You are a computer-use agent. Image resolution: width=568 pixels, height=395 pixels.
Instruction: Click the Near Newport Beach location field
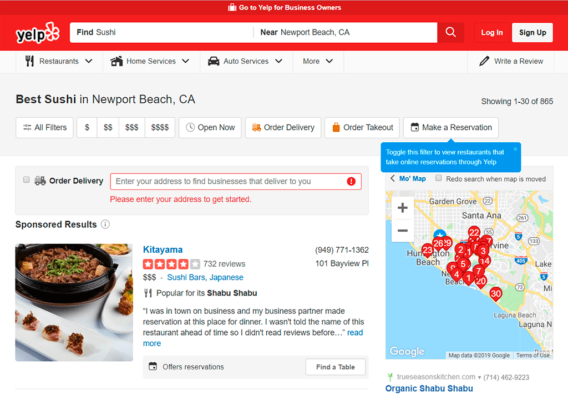345,32
